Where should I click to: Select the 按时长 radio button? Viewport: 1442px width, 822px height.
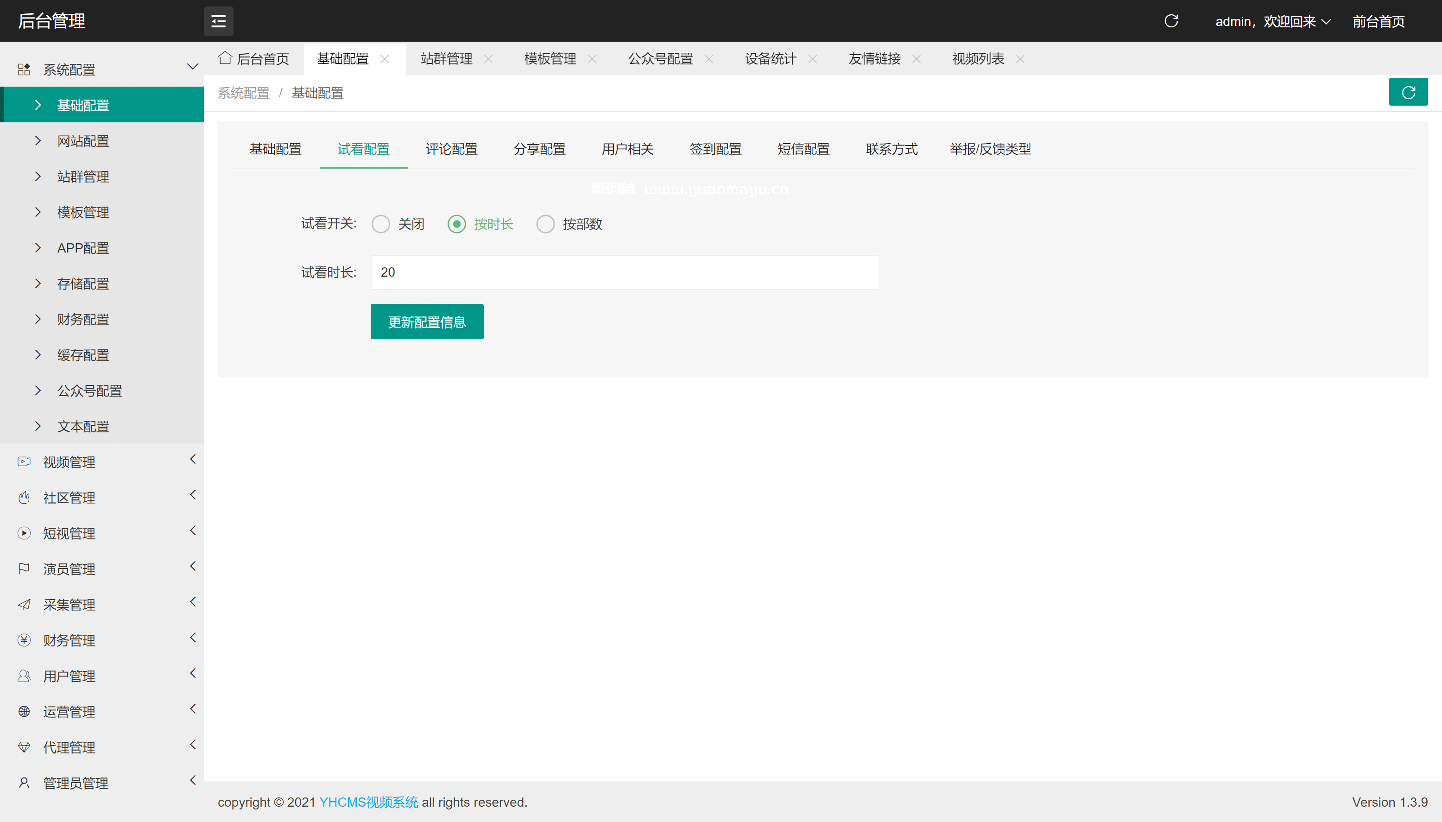tap(456, 224)
